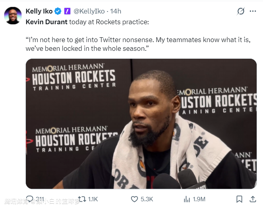The height and width of the screenshot is (208, 263).
Task: Open Grok explain icon on tweet
Action: pos(241,11)
